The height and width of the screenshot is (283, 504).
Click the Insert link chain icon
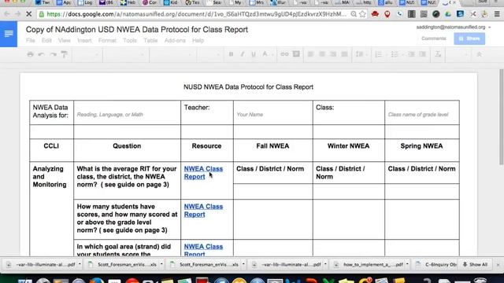pos(284,54)
